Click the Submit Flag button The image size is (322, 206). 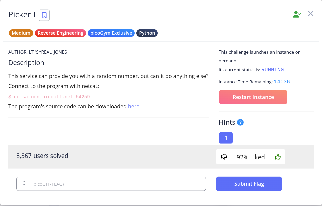click(x=249, y=184)
